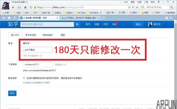Click the name field containing pc6下载站
Viewport: 177px width, 109px height.
(x=38, y=50)
